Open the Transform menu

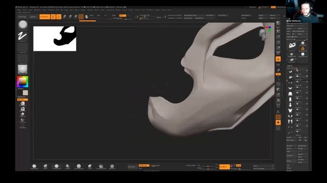pyautogui.click(x=150, y=10)
